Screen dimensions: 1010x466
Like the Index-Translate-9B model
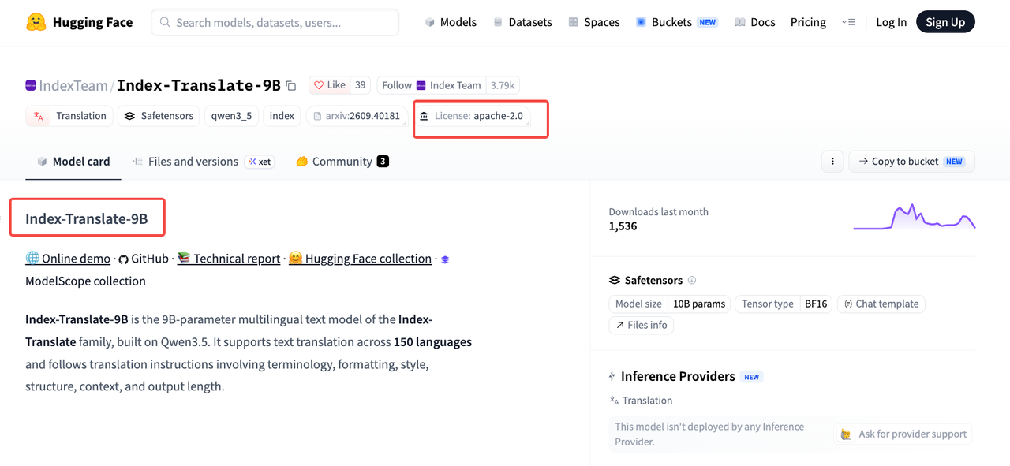click(x=329, y=85)
